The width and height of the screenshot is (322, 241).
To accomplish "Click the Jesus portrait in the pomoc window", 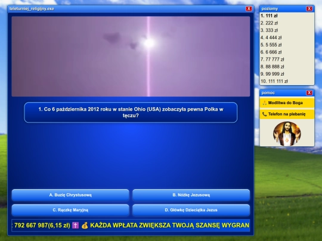I will pyautogui.click(x=287, y=134).
